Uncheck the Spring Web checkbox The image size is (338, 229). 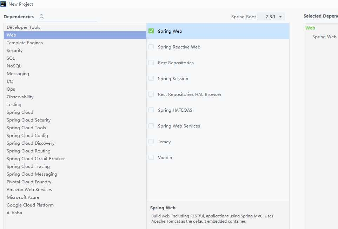pyautogui.click(x=151, y=31)
